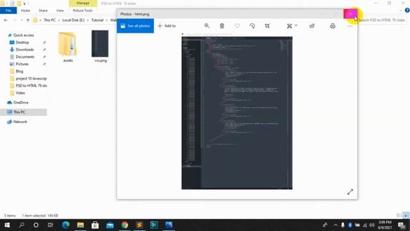Click the Explorer up-one-level arrow
The image size is (410, 231).
pyautogui.click(x=28, y=20)
